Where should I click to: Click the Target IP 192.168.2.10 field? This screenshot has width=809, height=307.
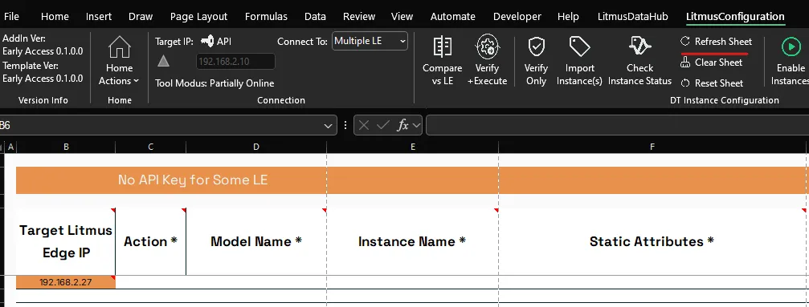coord(235,62)
